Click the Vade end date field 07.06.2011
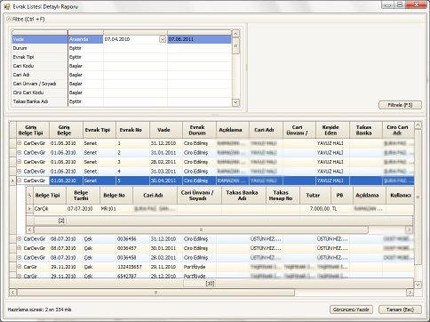 199,39
